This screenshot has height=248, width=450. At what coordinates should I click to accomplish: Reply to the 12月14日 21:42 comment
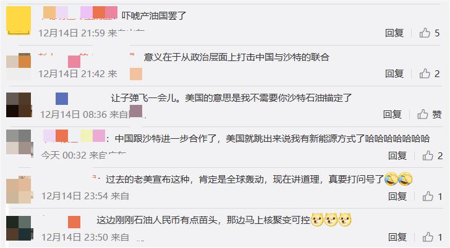tap(394, 73)
